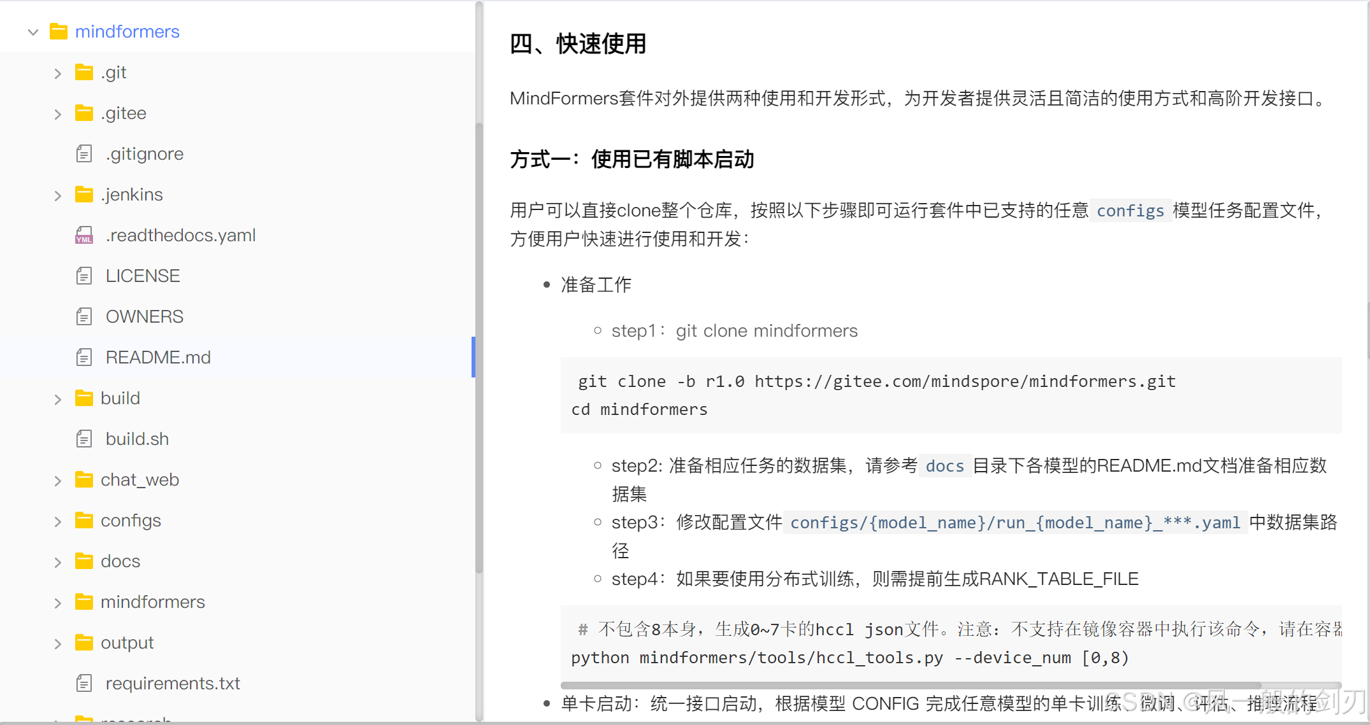This screenshot has height=725, width=1370.
Task: Click the LICENSE file icon
Action: point(84,276)
